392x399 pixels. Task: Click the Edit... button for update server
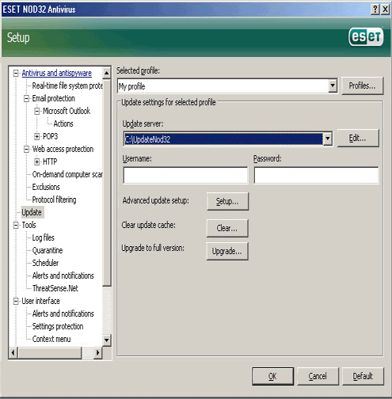click(x=358, y=138)
